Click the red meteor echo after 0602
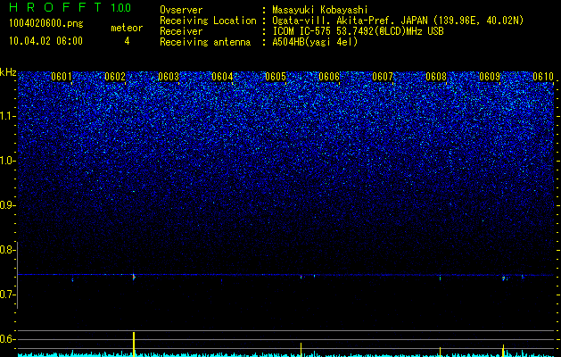Viewport: 561px width, 357px height. (x=134, y=277)
